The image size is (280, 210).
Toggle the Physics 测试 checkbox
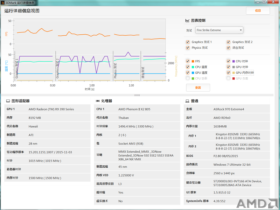tap(188, 48)
